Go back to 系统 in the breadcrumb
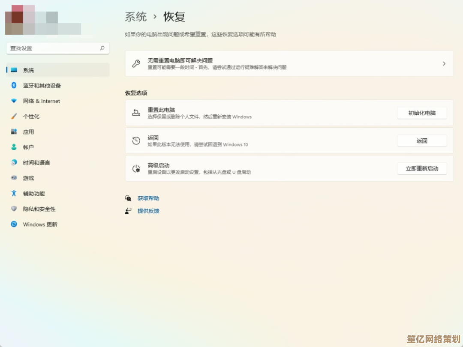Image resolution: width=463 pixels, height=347 pixels. tap(135, 17)
